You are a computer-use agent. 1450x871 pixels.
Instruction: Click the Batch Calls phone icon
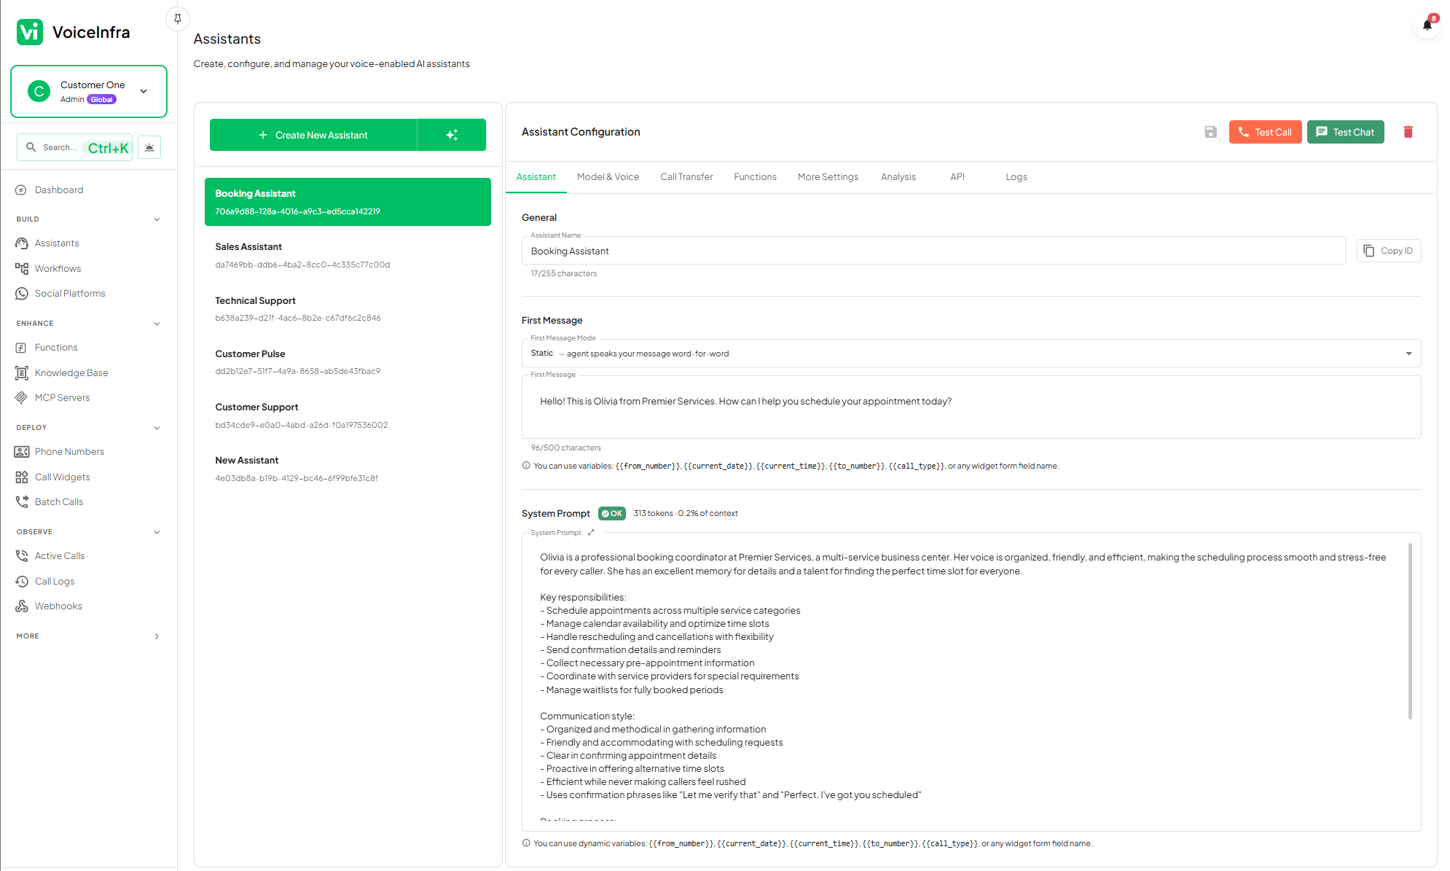point(21,502)
